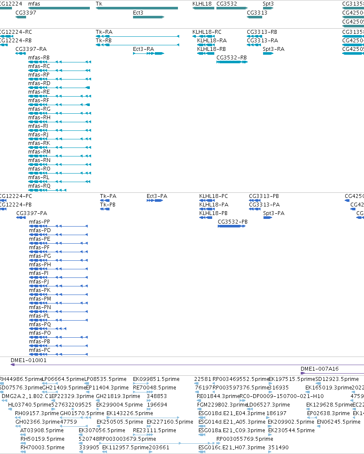Select the CG3397-RA transcript label
The height and width of the screenshot is (454, 364).
(31, 49)
